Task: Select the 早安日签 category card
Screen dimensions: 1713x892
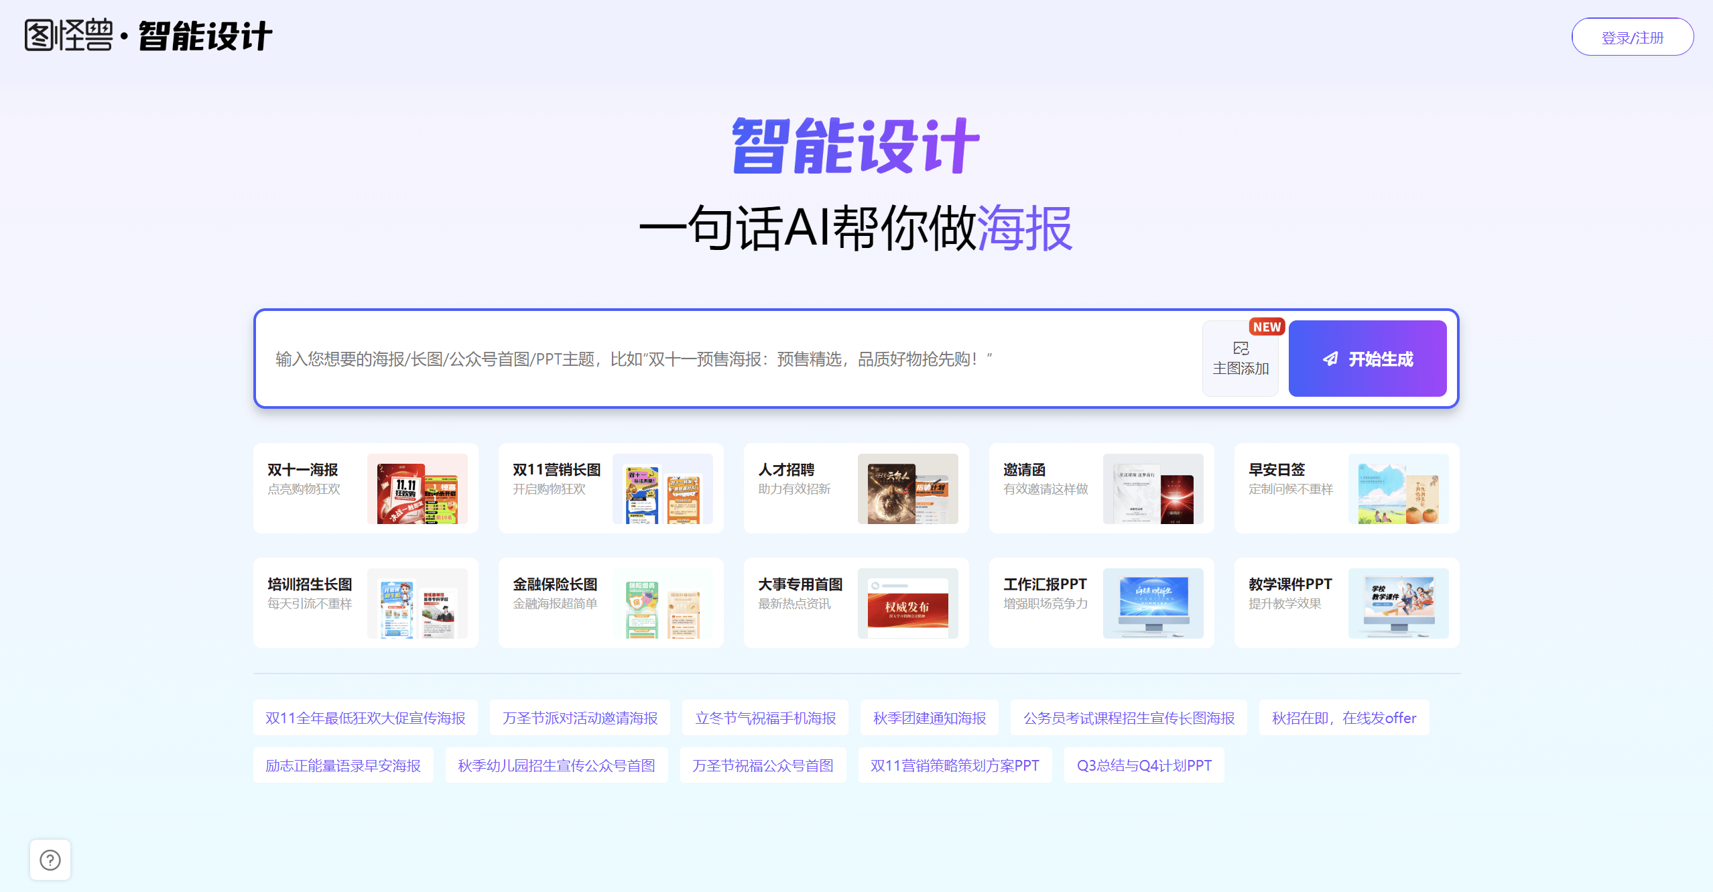Action: click(1346, 488)
